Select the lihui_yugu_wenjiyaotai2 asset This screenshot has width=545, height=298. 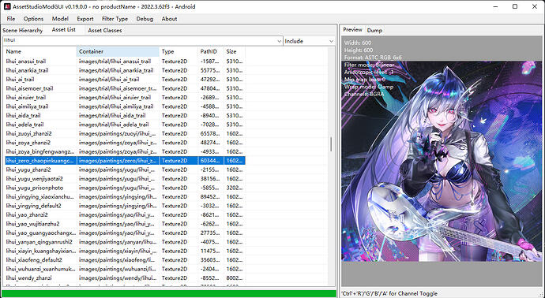[125, 179]
